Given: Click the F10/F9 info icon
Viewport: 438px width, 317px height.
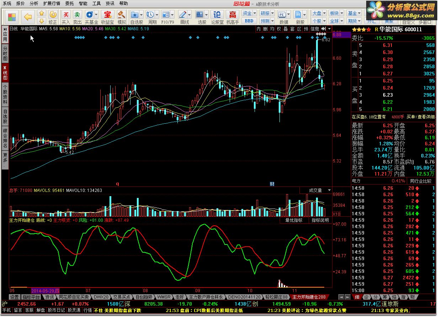Looking at the screenshot, I should 165,14.
